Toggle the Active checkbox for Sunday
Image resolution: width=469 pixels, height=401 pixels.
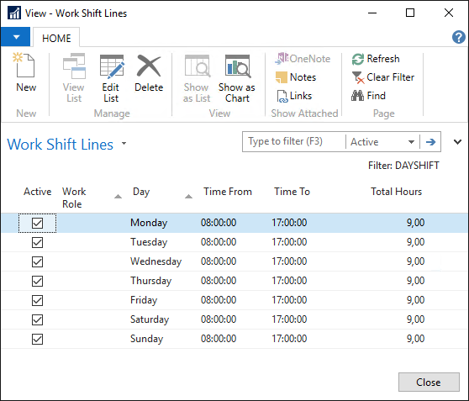point(37,339)
